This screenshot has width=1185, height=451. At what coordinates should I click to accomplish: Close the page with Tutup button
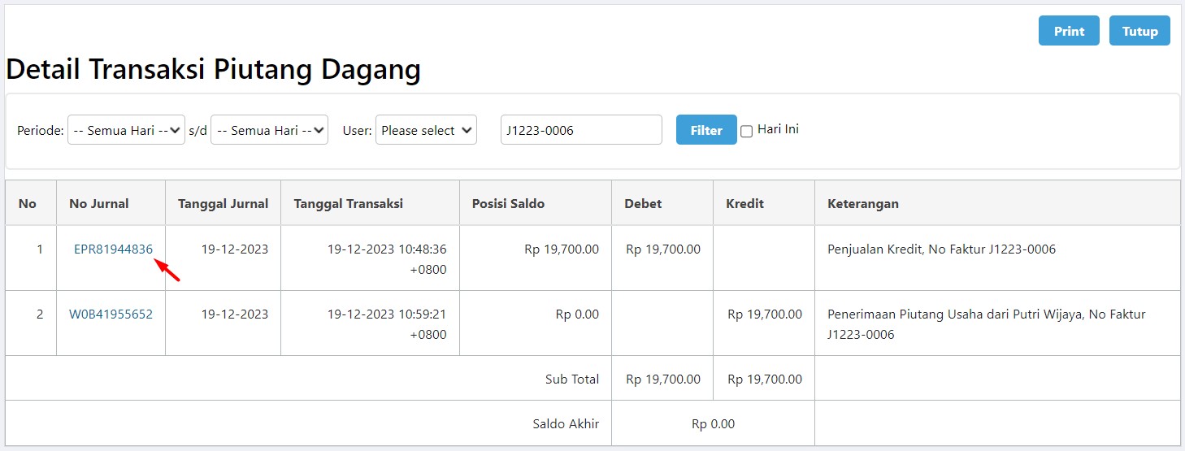pos(1139,31)
